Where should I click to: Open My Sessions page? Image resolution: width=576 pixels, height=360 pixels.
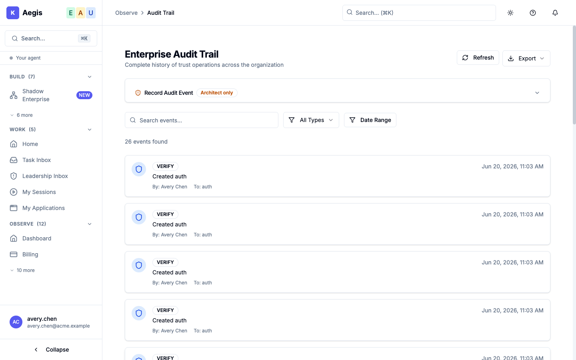click(51, 192)
